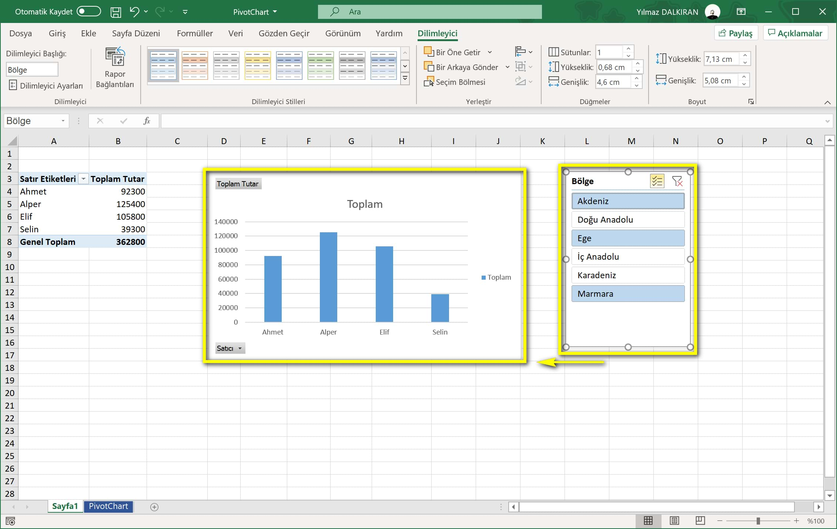The width and height of the screenshot is (837, 529).
Task: Increase Sütunlar value with up arrow
Action: (x=628, y=49)
